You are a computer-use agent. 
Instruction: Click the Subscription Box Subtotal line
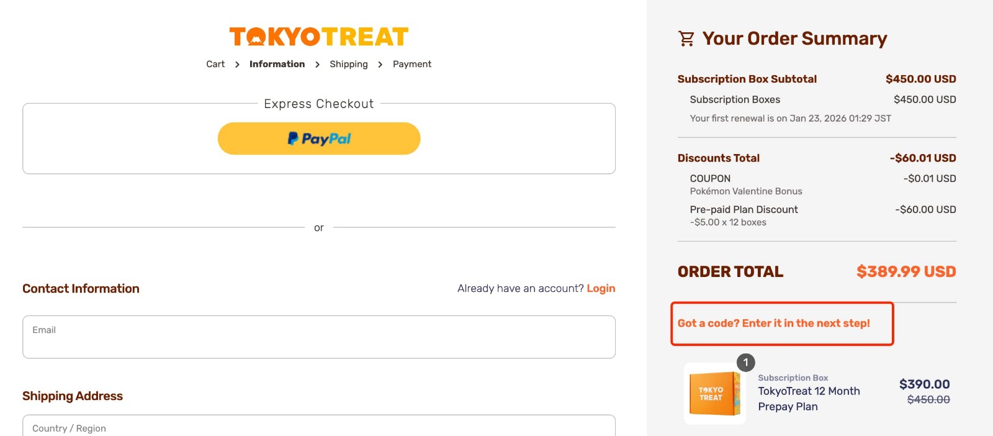tap(747, 79)
